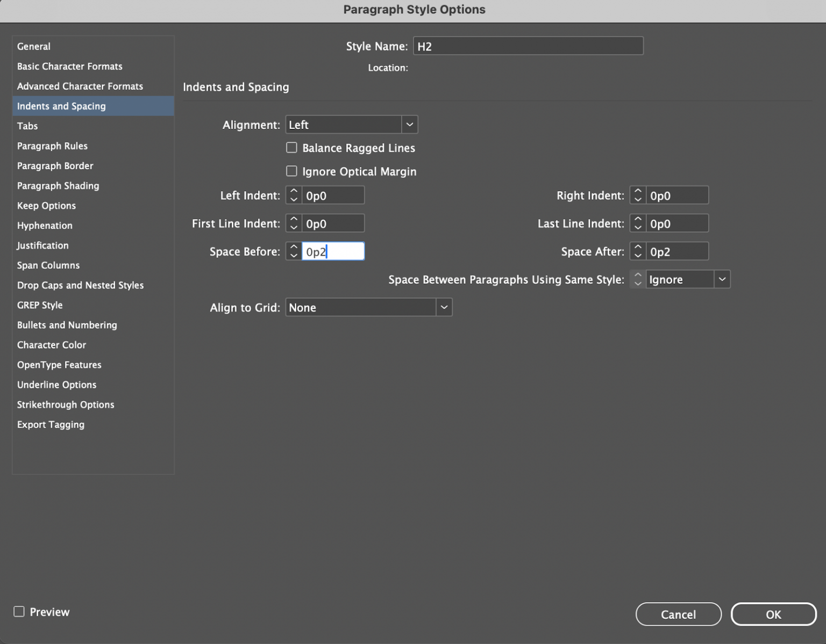Click the OK button

pos(773,614)
